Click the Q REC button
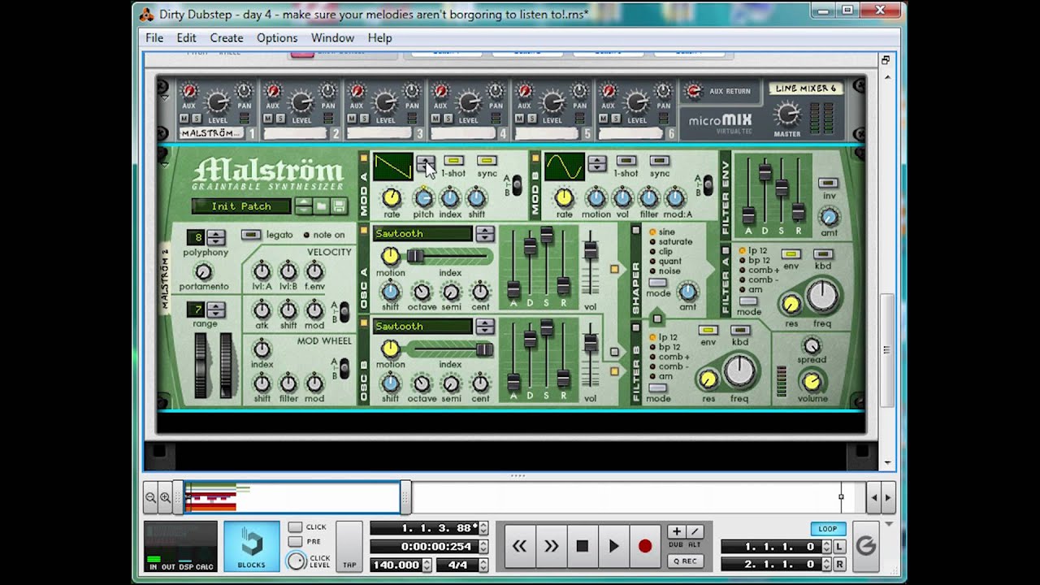The height and width of the screenshot is (585, 1040). coord(685,561)
